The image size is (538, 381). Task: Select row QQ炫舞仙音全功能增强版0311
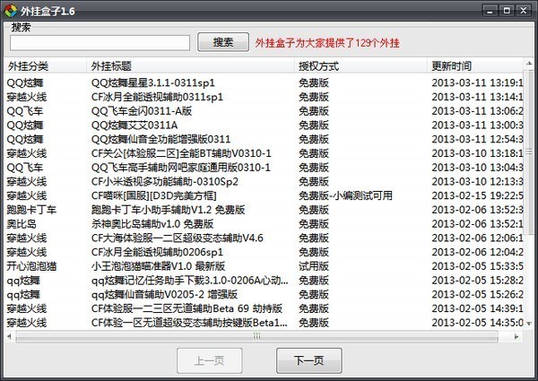(265, 139)
